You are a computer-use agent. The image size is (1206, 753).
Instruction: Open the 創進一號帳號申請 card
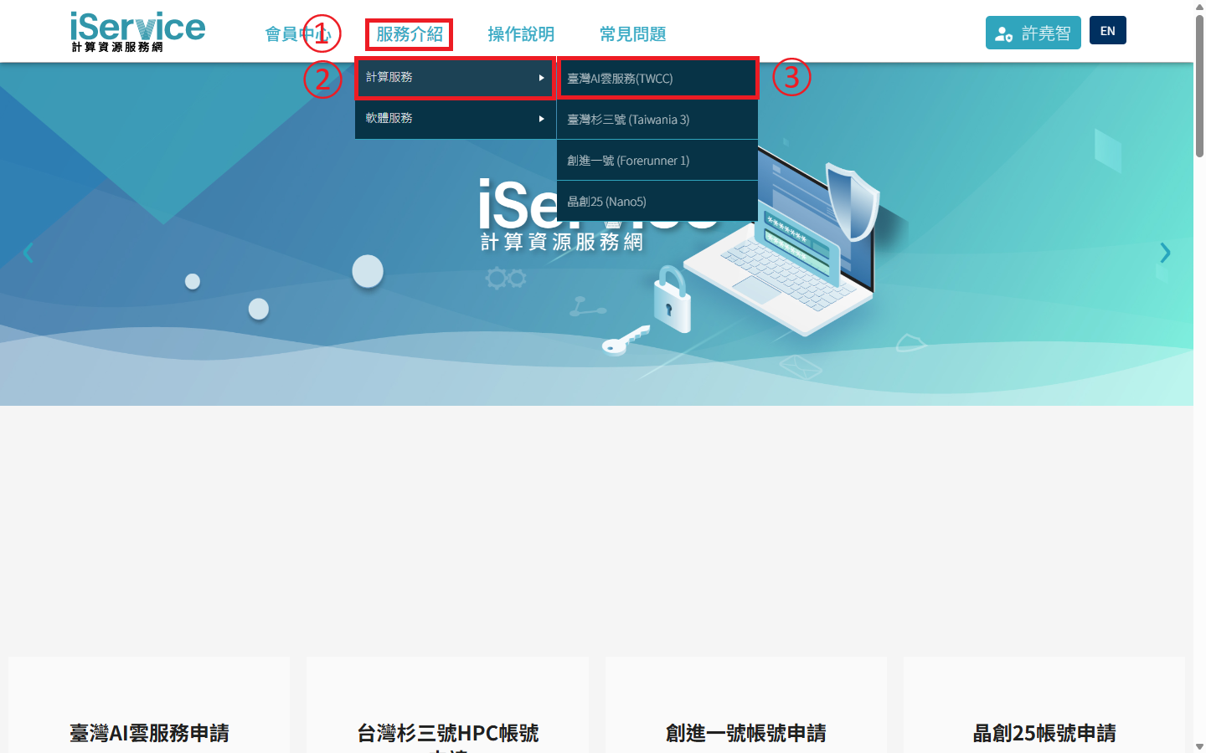745,704
